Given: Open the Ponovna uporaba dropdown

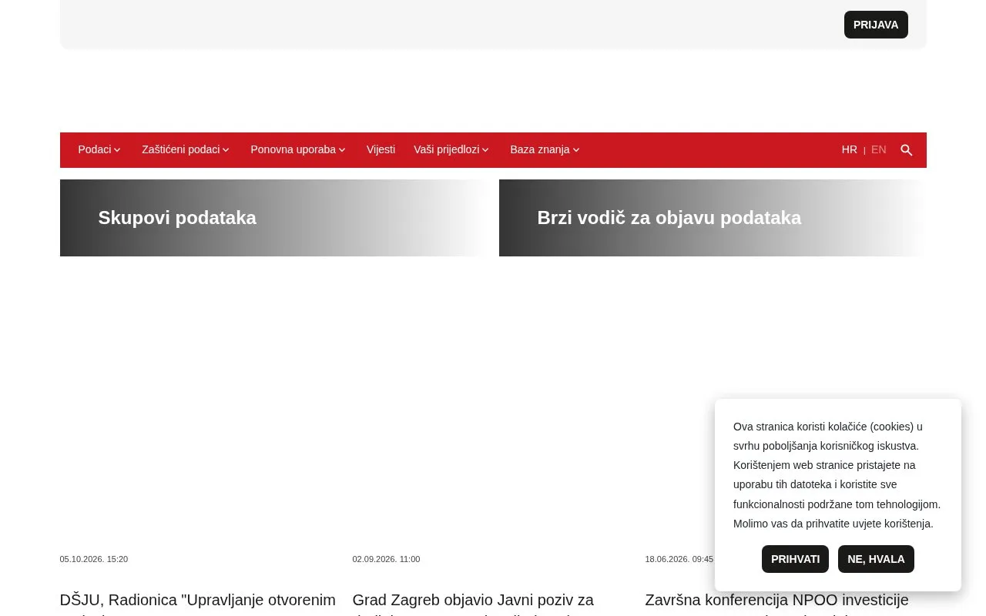Looking at the screenshot, I should pyautogui.click(x=298, y=149).
